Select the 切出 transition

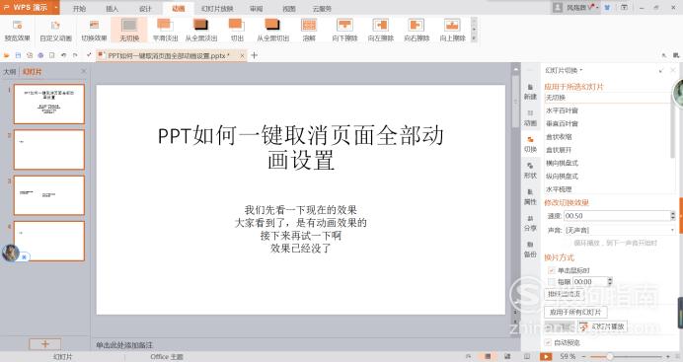[x=237, y=30]
